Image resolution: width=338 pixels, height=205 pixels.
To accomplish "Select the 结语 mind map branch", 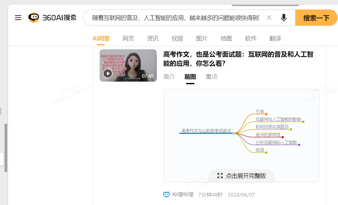I will pyautogui.click(x=260, y=150).
